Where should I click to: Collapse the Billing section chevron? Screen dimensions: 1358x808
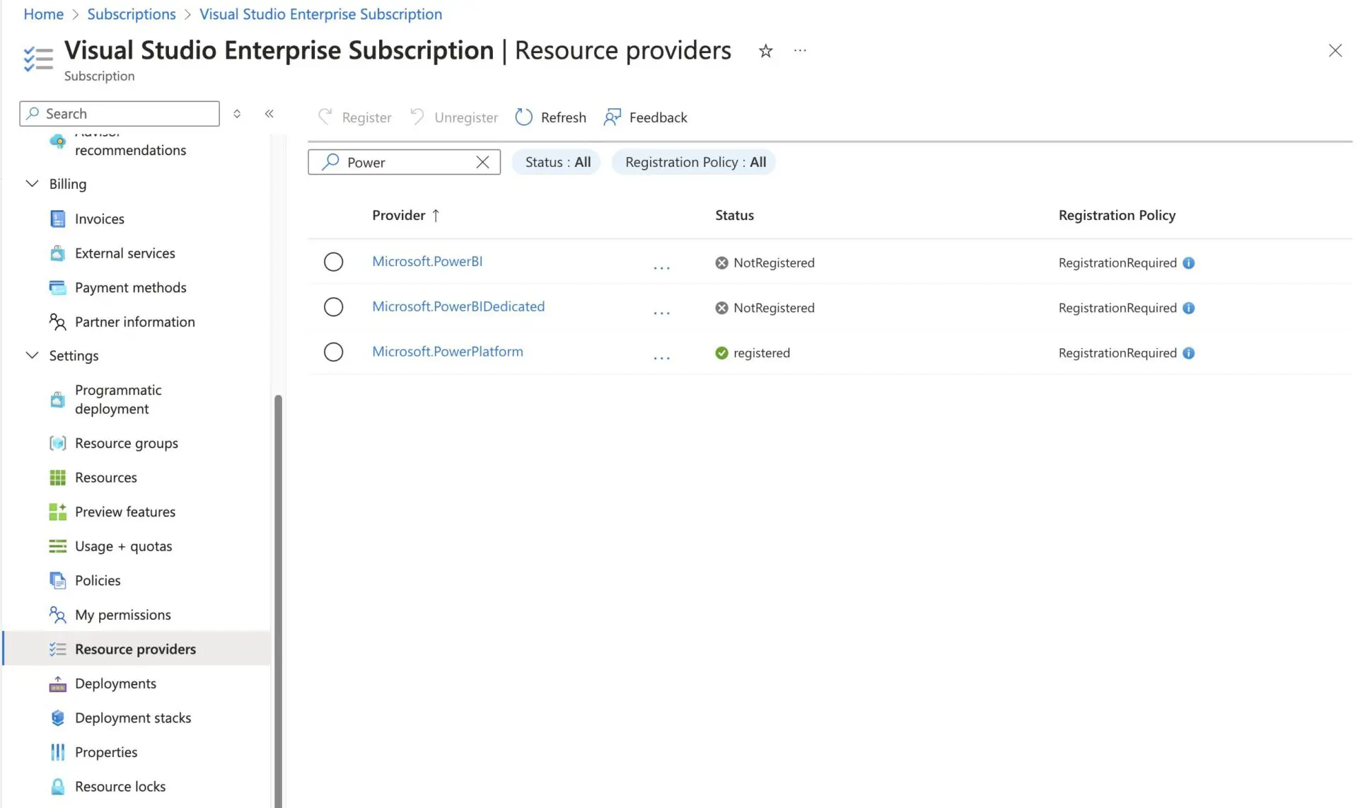32,183
